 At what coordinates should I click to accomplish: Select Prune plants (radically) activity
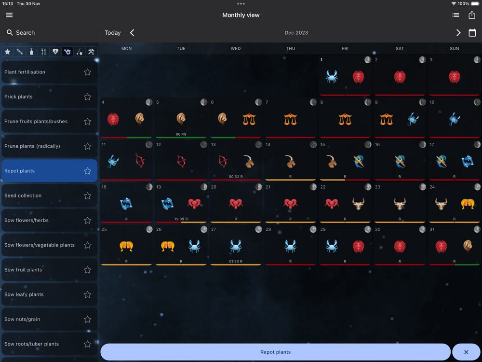50,146
